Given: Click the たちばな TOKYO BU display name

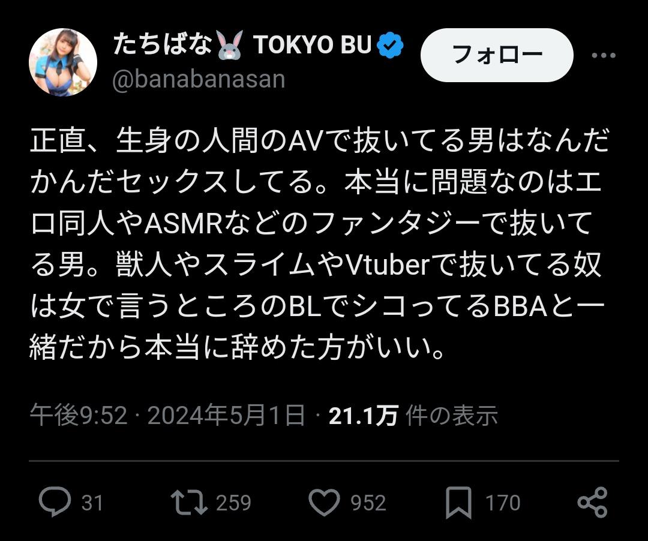Looking at the screenshot, I should pyautogui.click(x=242, y=44).
